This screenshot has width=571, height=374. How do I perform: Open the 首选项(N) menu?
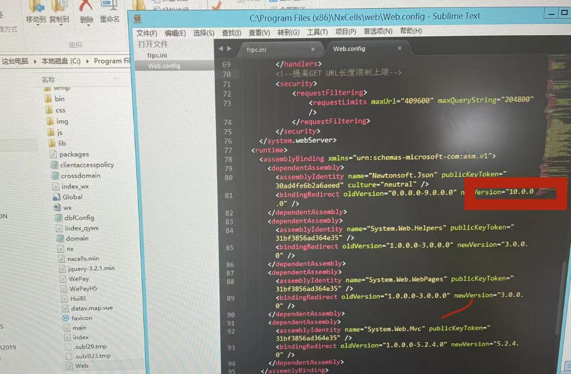coord(378,31)
